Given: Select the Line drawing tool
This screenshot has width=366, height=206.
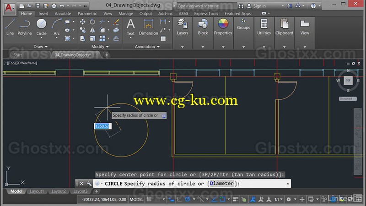Looking at the screenshot, I should click(10, 27).
